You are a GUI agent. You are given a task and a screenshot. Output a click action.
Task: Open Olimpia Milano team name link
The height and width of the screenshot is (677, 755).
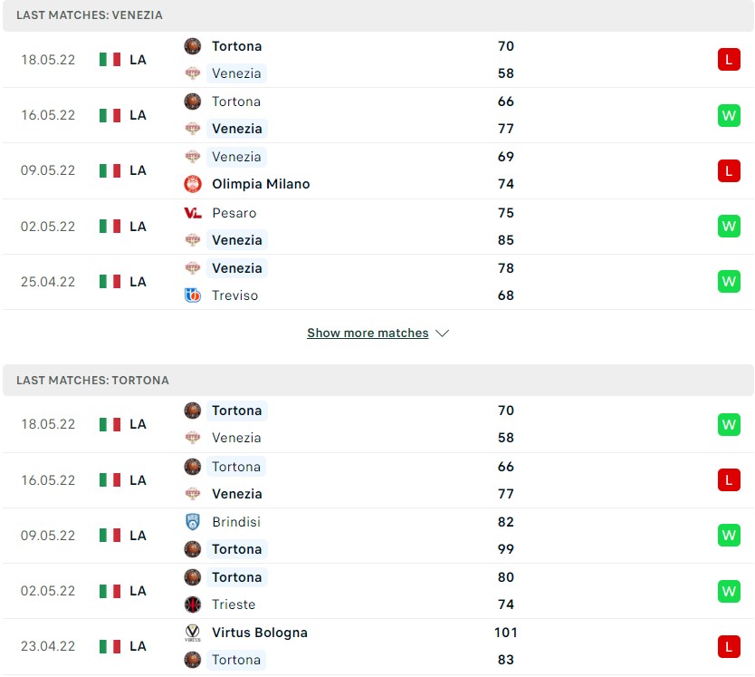tap(261, 184)
